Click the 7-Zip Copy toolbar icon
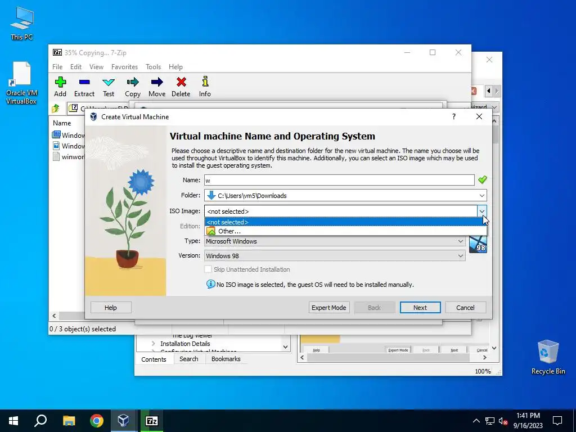 tap(133, 82)
